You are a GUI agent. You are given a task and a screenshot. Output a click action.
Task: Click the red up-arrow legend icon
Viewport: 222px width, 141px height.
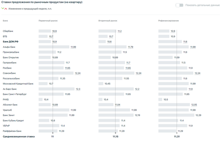coord(6,9)
